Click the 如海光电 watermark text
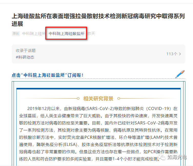Image resolution: width=193 pixels, height=166 pixels. tap(177, 157)
